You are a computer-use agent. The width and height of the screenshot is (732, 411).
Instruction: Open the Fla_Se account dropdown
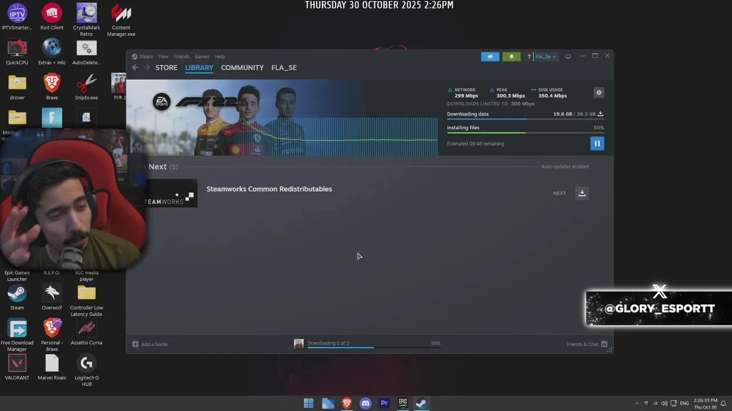(546, 57)
